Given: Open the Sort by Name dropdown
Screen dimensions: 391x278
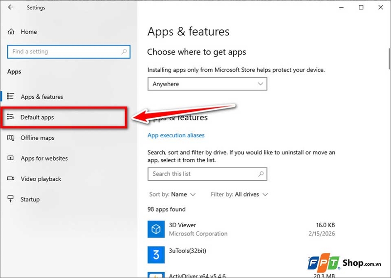Looking at the screenshot, I should [x=173, y=194].
